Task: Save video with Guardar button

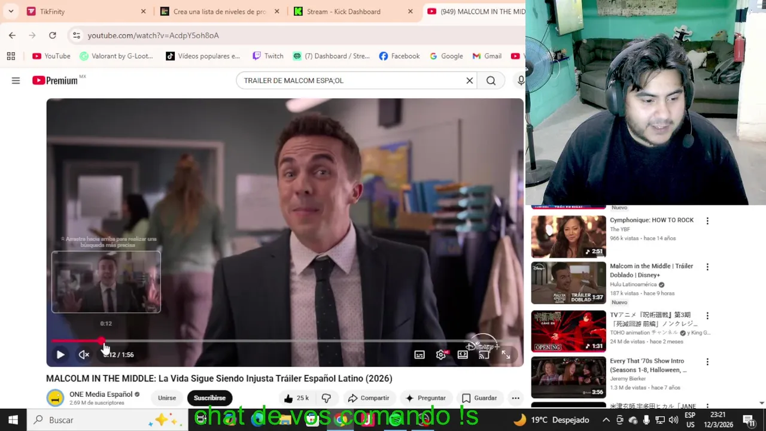Action: point(479,398)
